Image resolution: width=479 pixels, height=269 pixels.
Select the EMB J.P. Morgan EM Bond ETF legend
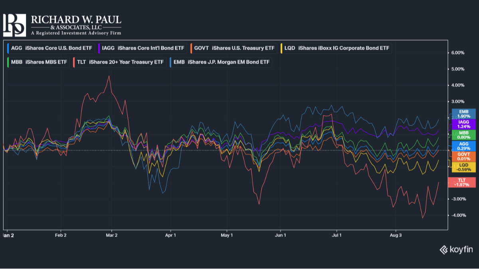pyautogui.click(x=220, y=62)
